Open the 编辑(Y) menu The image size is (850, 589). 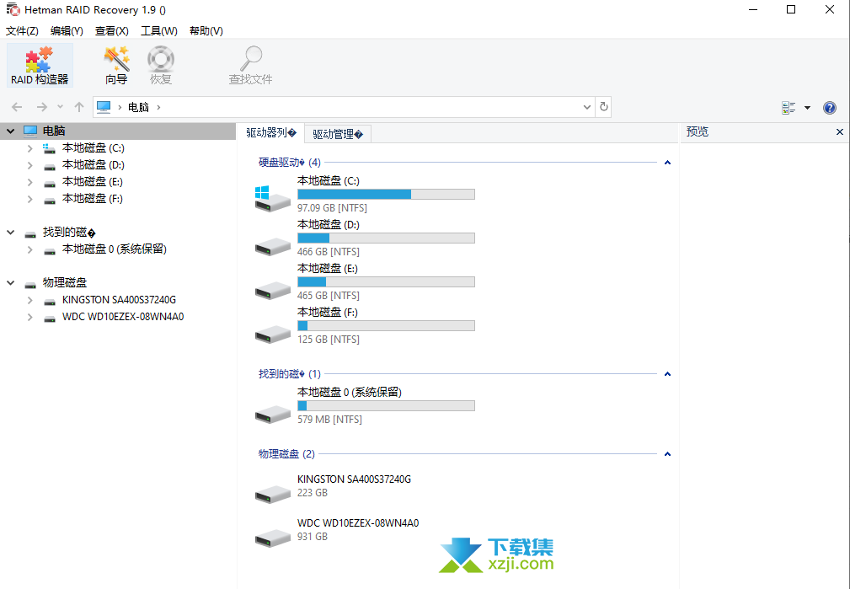coord(67,31)
